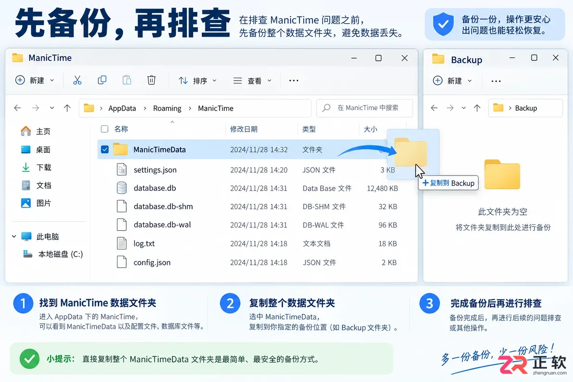Select the database.db-wal file name

tap(162, 225)
